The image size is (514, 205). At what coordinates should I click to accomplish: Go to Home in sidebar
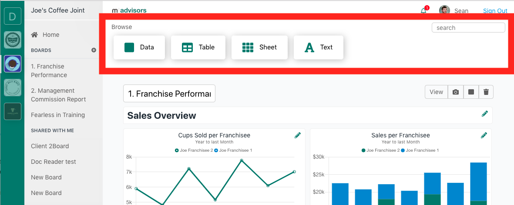click(x=51, y=35)
